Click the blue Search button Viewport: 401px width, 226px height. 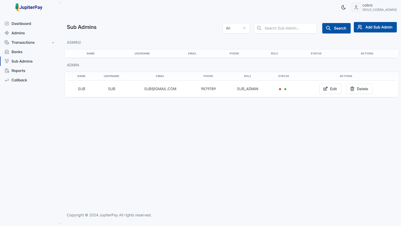tap(336, 28)
